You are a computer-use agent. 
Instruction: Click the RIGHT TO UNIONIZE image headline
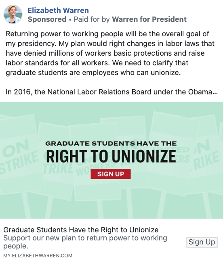click(x=111, y=156)
